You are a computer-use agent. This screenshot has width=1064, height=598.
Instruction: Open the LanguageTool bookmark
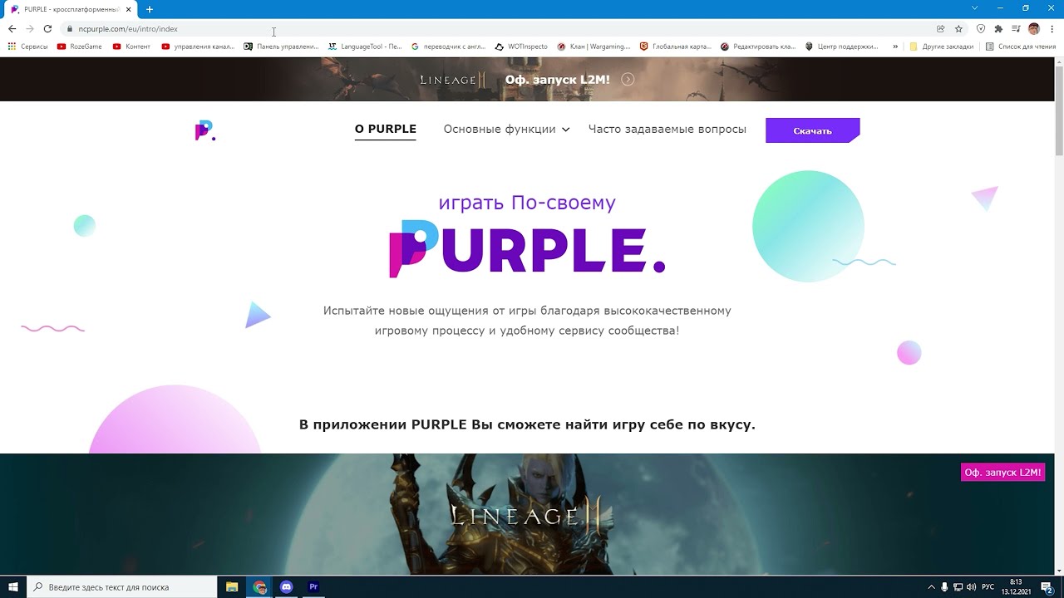click(365, 47)
